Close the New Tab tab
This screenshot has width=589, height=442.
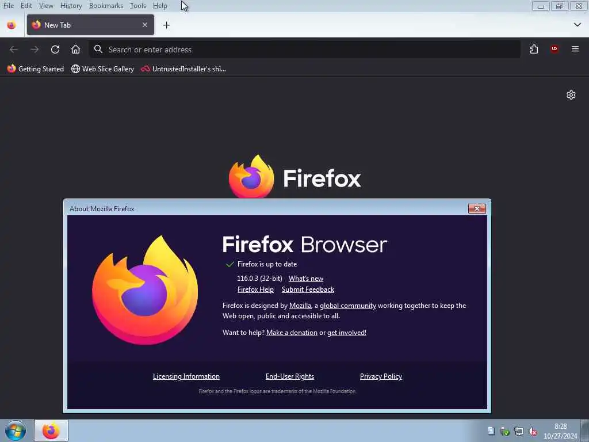144,25
